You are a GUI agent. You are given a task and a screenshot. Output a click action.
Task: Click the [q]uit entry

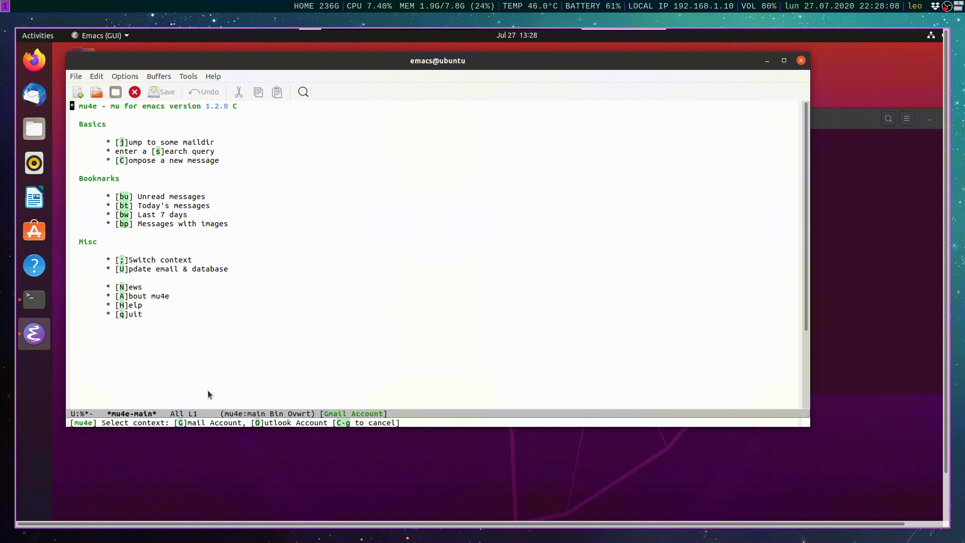coord(129,314)
